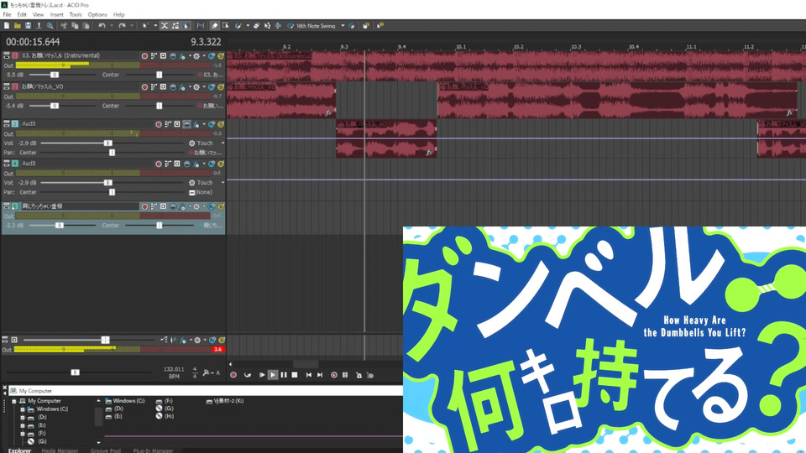Open track FX icon on Aud5 track
Viewport: 806px width, 453px height.
196,164
